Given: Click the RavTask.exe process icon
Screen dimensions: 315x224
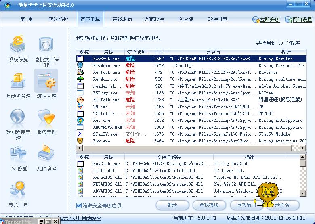Looking at the screenshot, I should pos(80,72).
